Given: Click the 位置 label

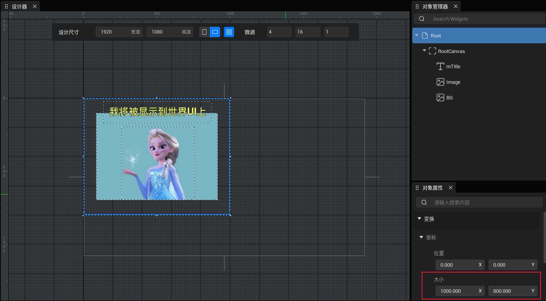Looking at the screenshot, I should tap(439, 253).
